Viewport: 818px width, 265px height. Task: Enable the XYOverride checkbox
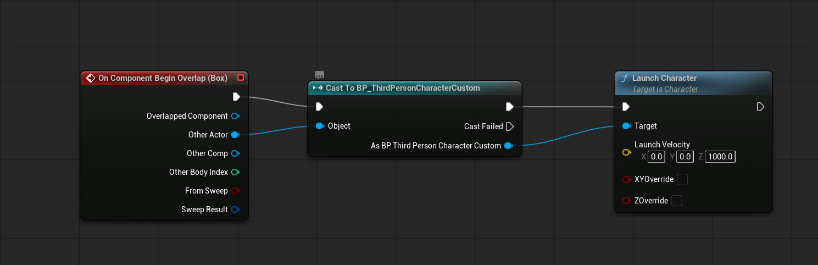pyautogui.click(x=682, y=180)
